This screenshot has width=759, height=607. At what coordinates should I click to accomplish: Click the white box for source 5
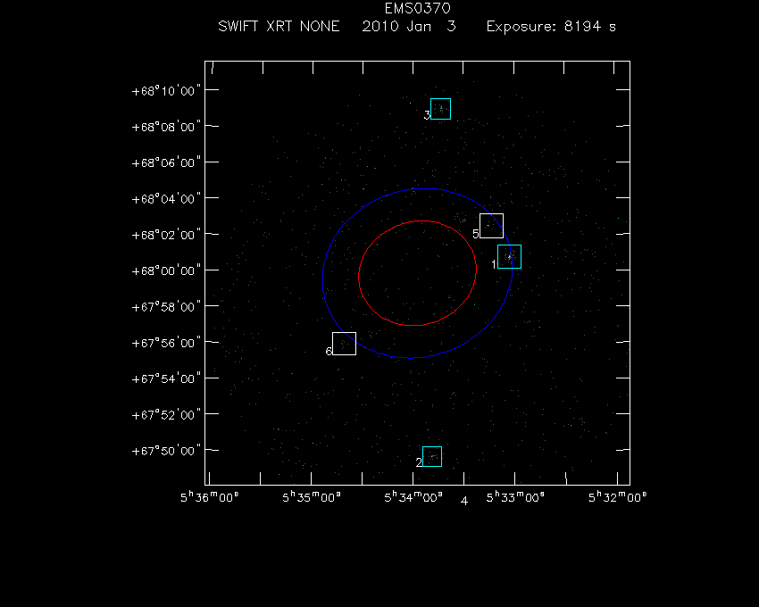click(491, 226)
